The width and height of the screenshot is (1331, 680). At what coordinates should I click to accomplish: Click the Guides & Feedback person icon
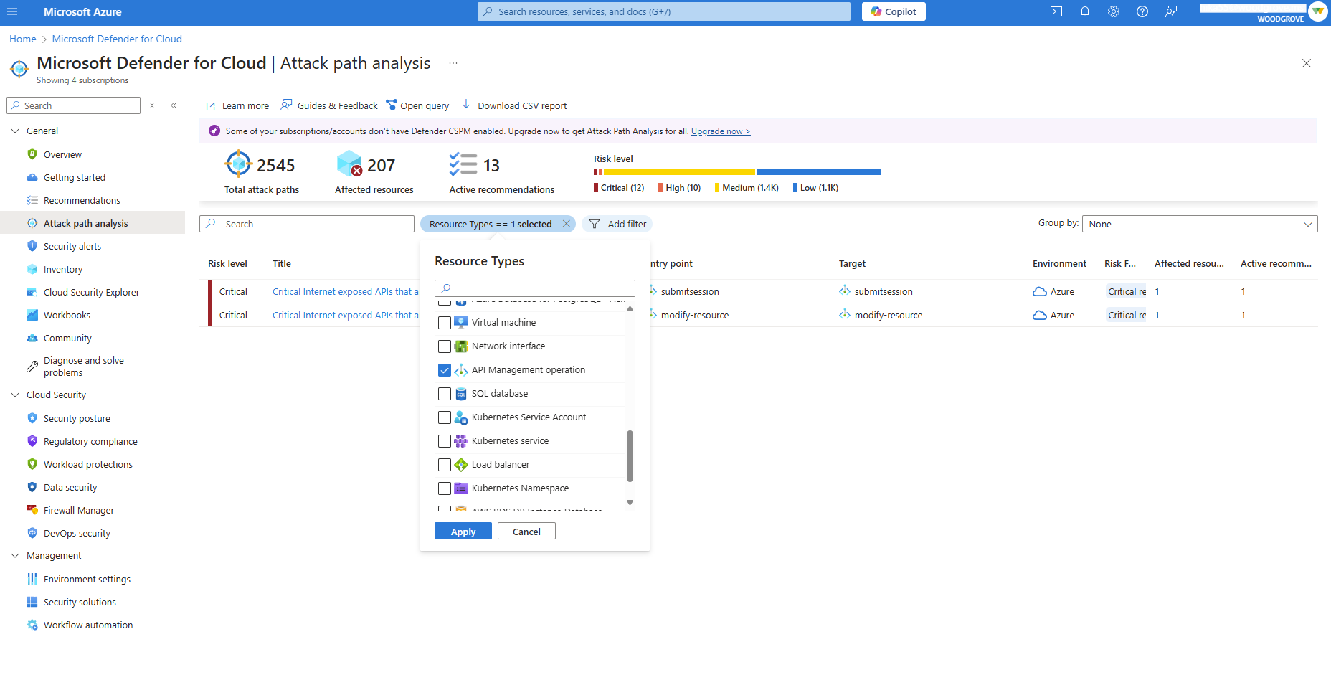286,105
